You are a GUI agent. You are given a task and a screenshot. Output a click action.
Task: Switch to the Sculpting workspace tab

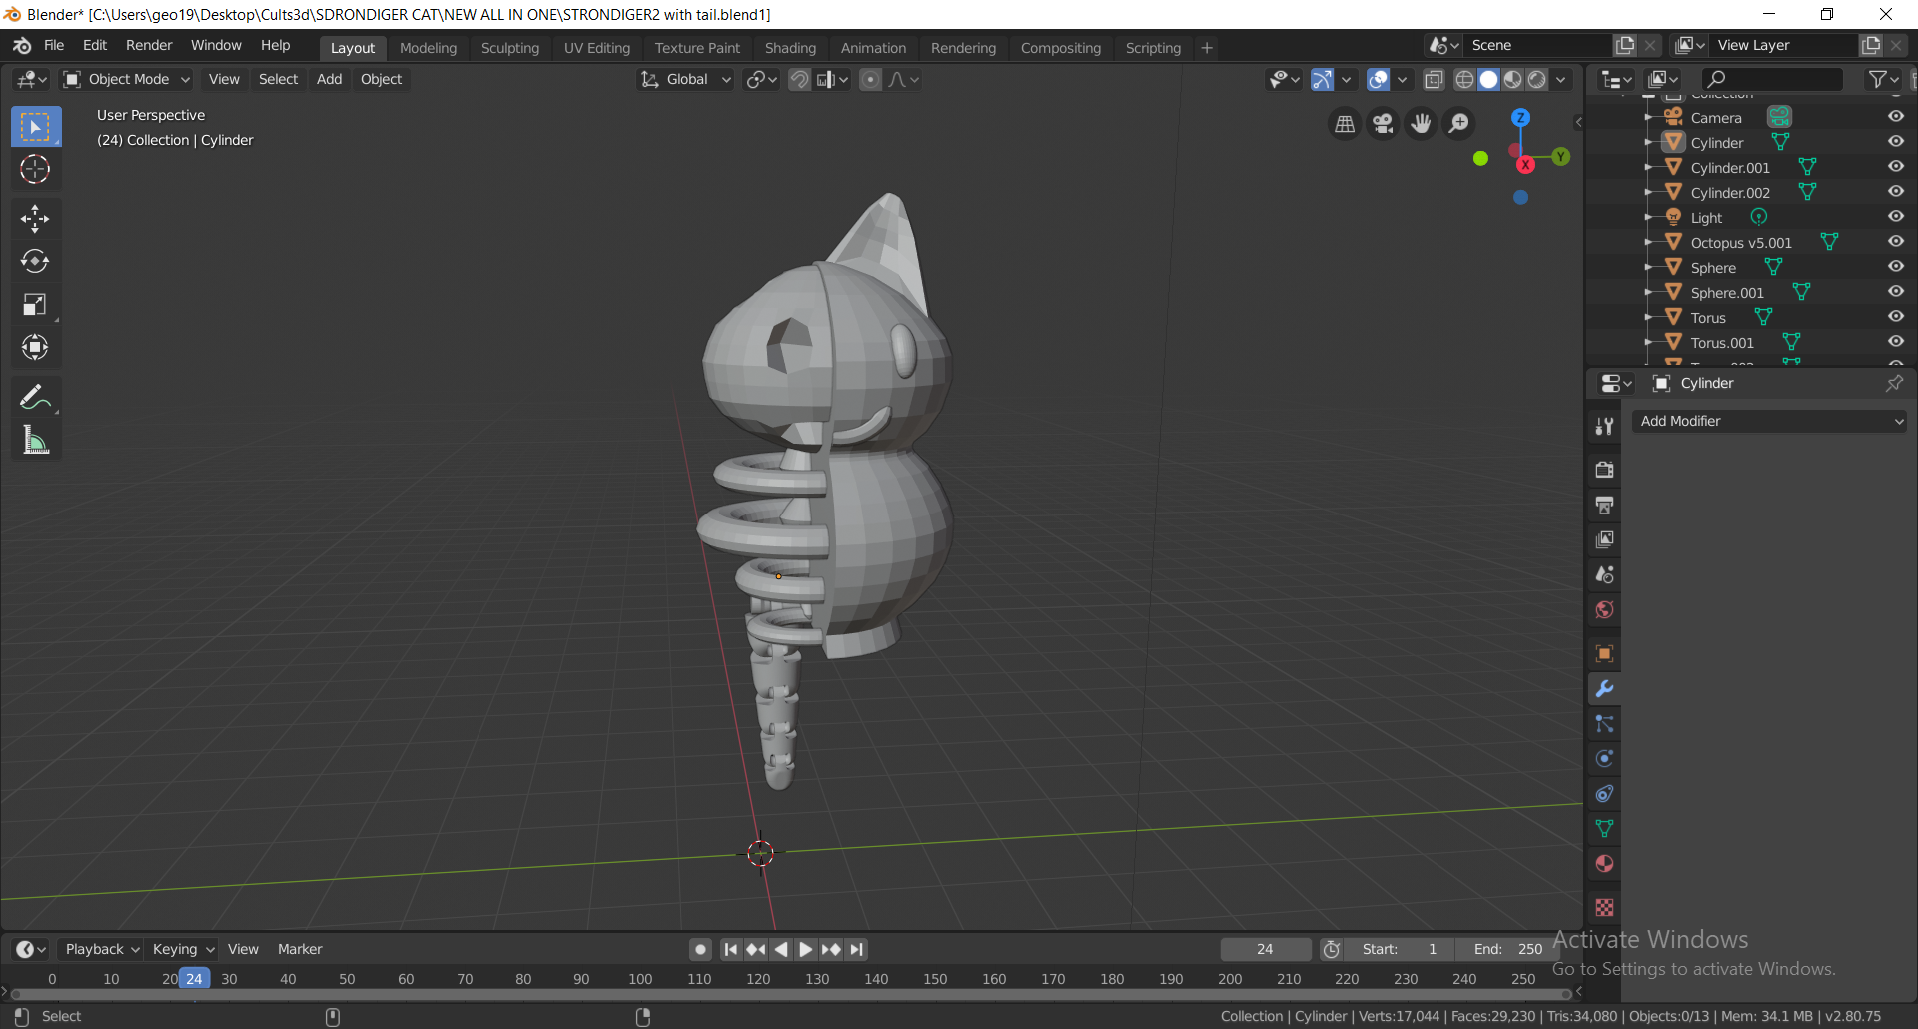[509, 48]
